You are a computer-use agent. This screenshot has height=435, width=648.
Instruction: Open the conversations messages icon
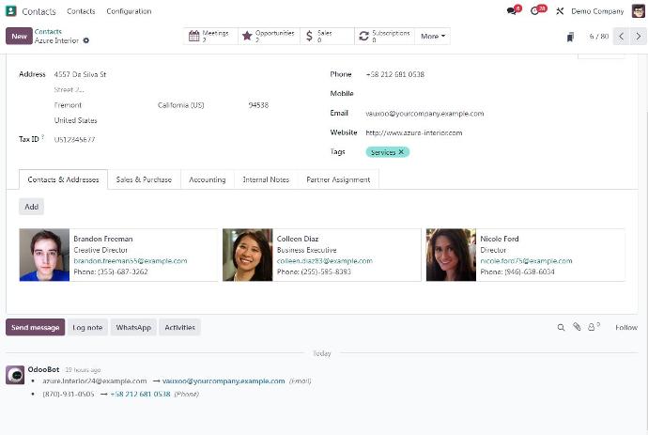click(x=513, y=10)
